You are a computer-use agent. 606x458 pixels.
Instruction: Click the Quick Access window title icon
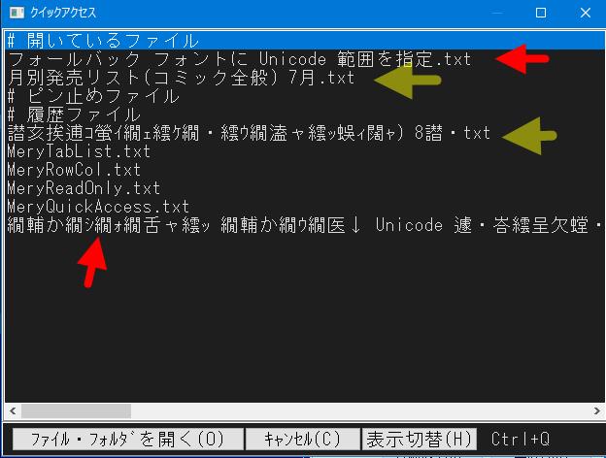(x=14, y=13)
